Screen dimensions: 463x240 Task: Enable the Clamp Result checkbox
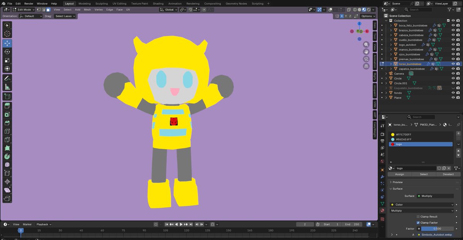point(418,217)
